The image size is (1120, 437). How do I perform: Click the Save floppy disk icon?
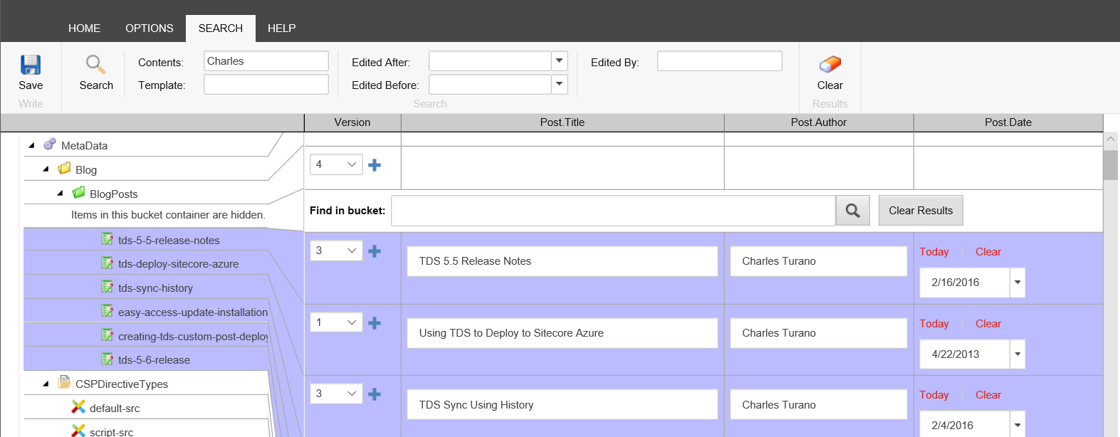[x=31, y=65]
